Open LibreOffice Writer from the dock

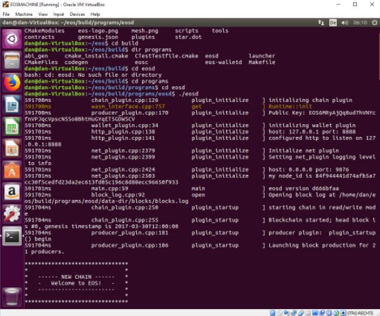tap(11, 104)
